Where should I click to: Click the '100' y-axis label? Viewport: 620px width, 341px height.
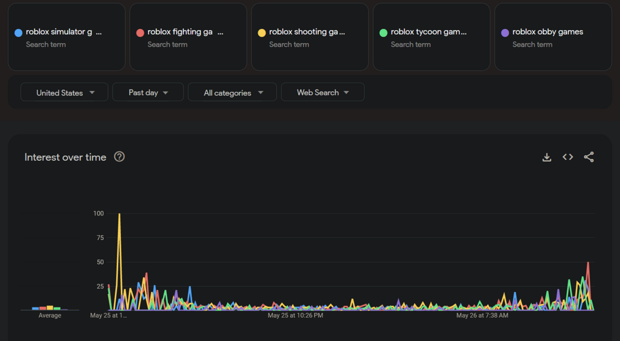pyautogui.click(x=98, y=213)
